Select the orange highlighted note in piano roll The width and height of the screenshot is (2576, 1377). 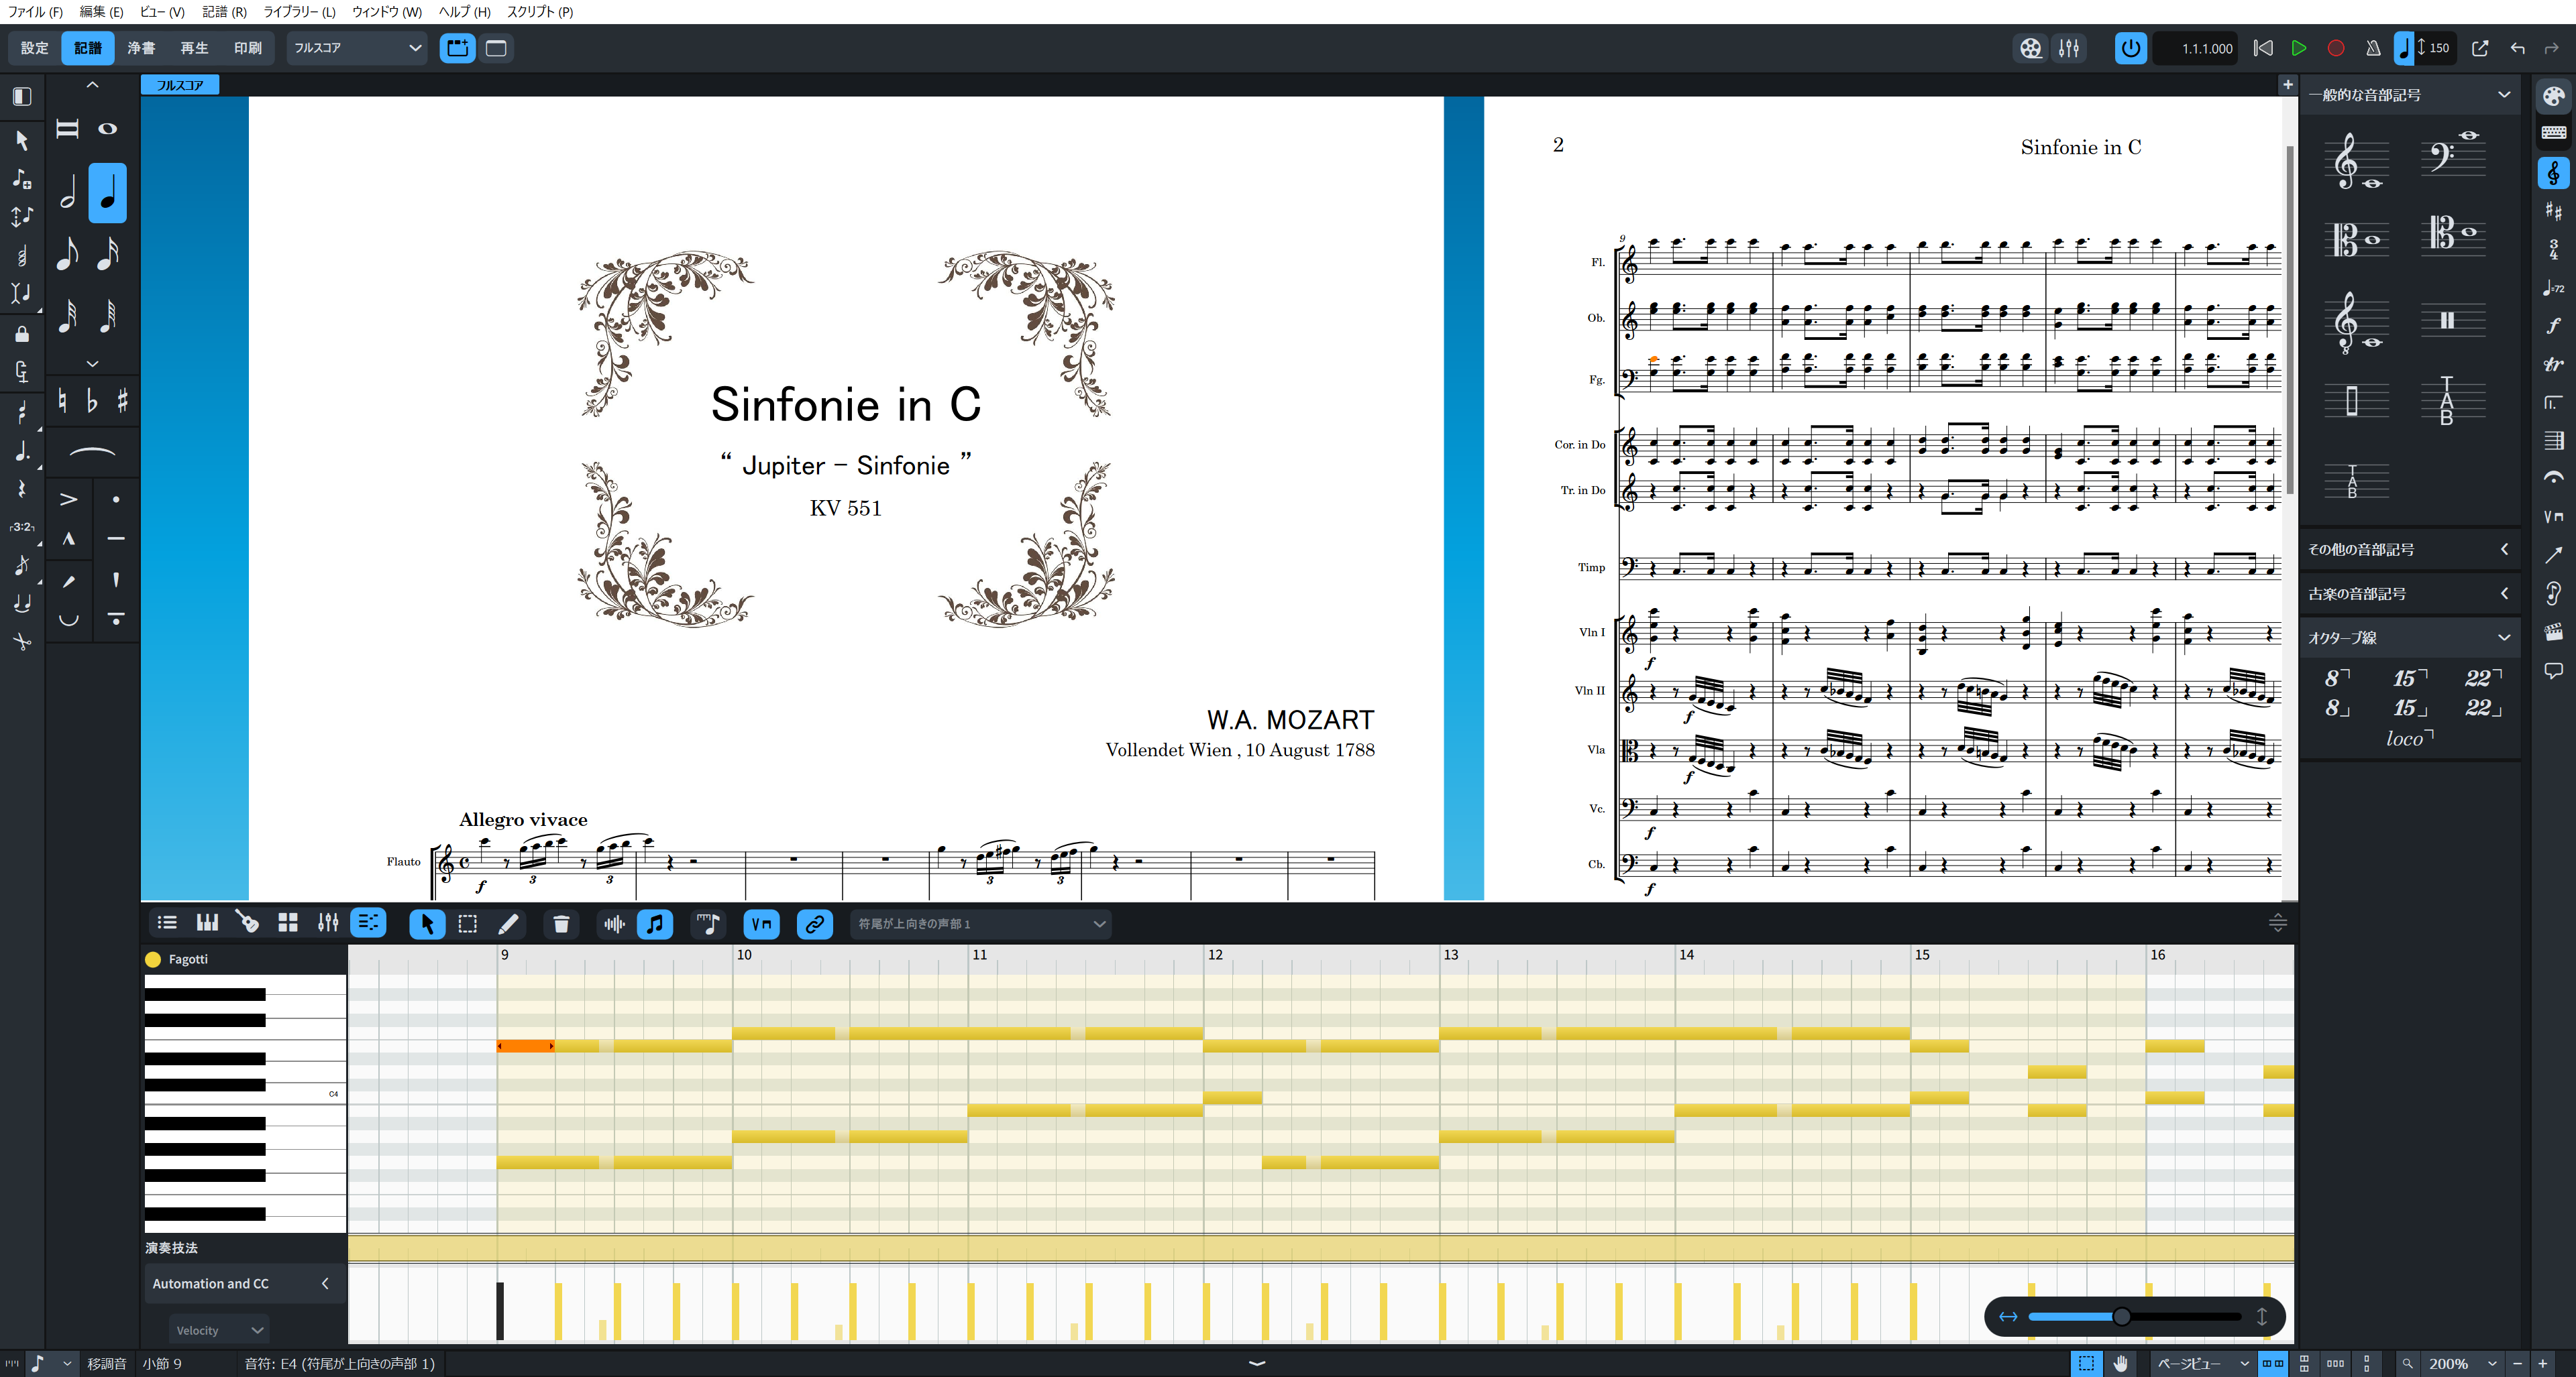coord(526,1046)
